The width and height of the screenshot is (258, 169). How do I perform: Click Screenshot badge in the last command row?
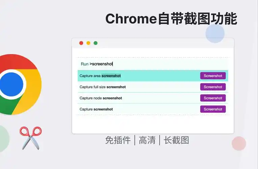213,109
